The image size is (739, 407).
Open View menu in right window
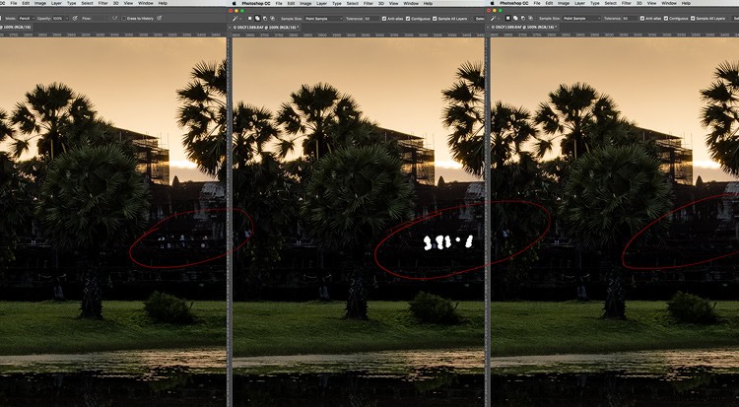coord(652,3)
